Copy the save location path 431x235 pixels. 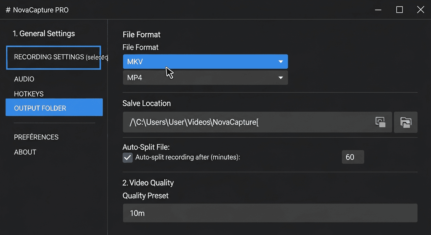click(380, 122)
